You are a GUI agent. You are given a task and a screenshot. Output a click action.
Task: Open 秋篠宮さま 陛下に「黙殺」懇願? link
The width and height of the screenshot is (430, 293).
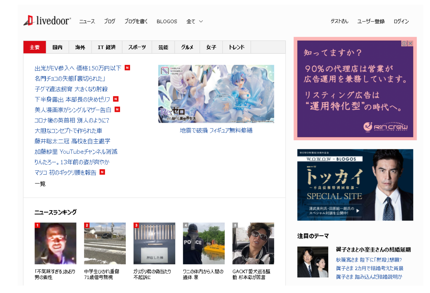pos(369,260)
